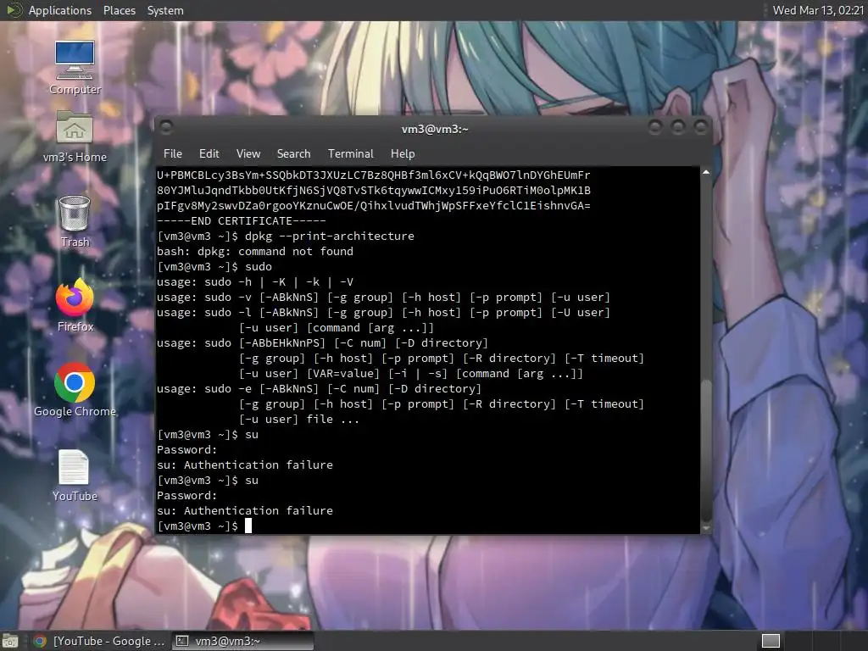This screenshot has height=651, width=868.
Task: Click the 'usage: sudo -h | -K | -k | -V' line
Action: (x=254, y=282)
